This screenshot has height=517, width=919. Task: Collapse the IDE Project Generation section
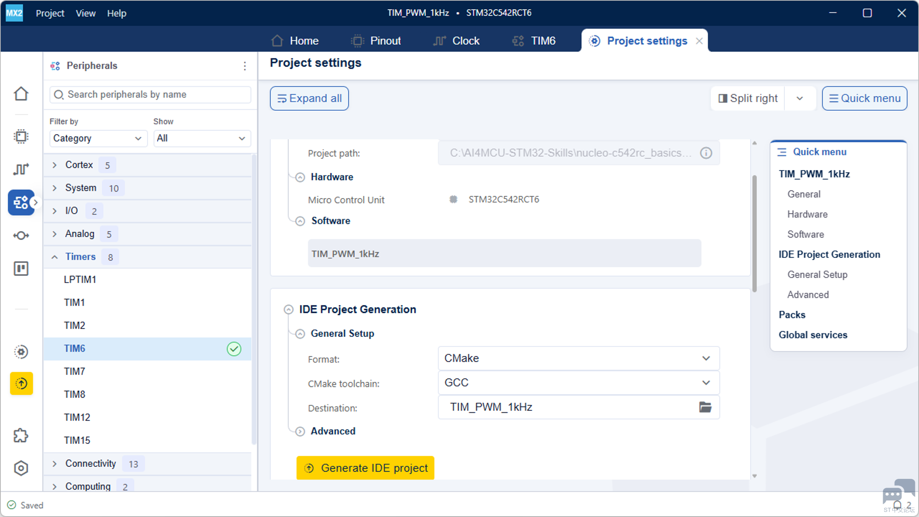(289, 310)
